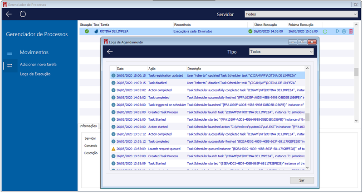The image size is (363, 193).
Task: Click task list scrollbar down arrow
Action: (356, 120)
